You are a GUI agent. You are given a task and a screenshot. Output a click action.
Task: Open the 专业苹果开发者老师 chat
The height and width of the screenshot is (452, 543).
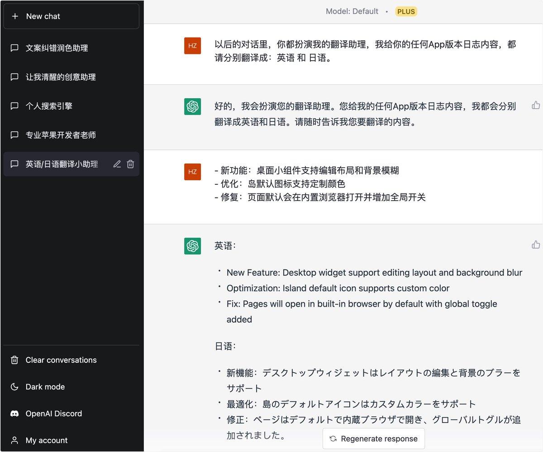61,135
